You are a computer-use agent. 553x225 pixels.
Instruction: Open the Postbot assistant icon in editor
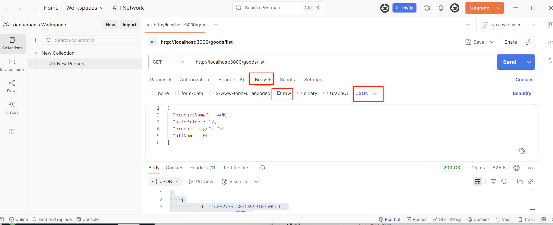point(522,151)
